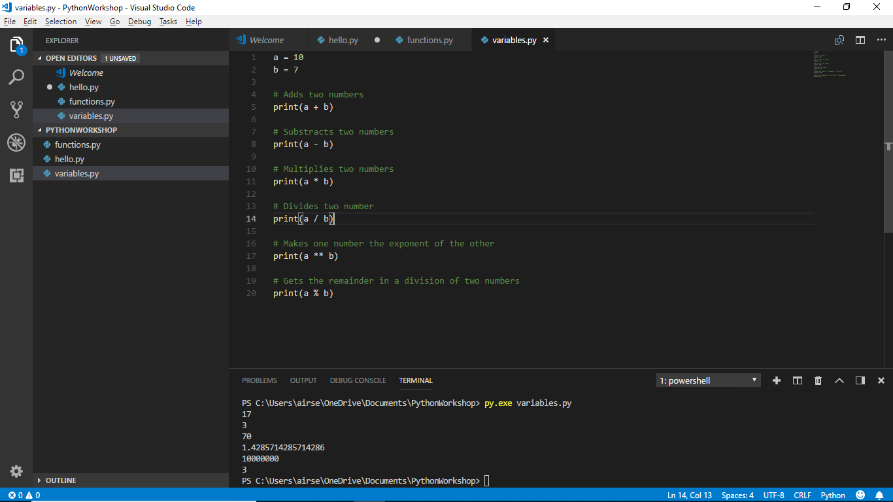
Task: Open the Manage gear menu
Action: pyautogui.click(x=16, y=471)
